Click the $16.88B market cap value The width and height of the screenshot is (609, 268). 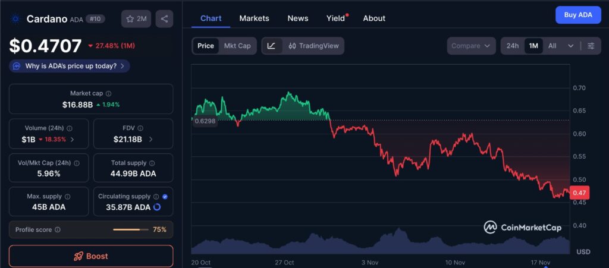[x=77, y=105]
